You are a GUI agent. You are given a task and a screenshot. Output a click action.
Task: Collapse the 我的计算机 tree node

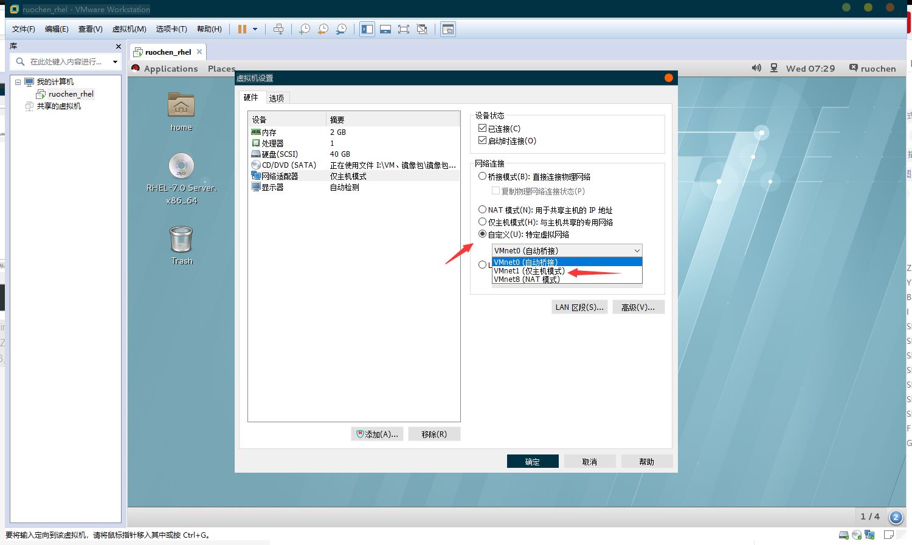click(x=18, y=82)
